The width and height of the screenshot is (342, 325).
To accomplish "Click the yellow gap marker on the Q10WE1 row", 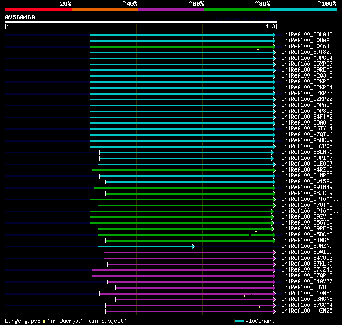I will pos(244,296).
